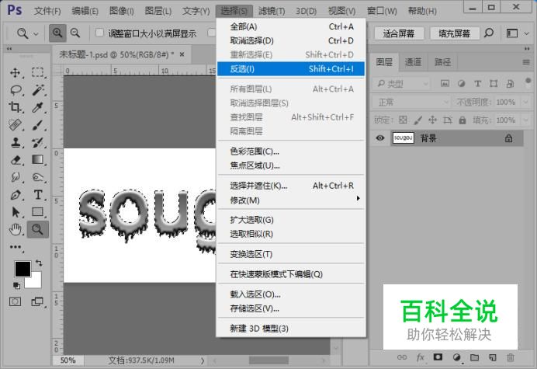Select the Path Selection tool
The width and height of the screenshot is (537, 369).
(15, 212)
